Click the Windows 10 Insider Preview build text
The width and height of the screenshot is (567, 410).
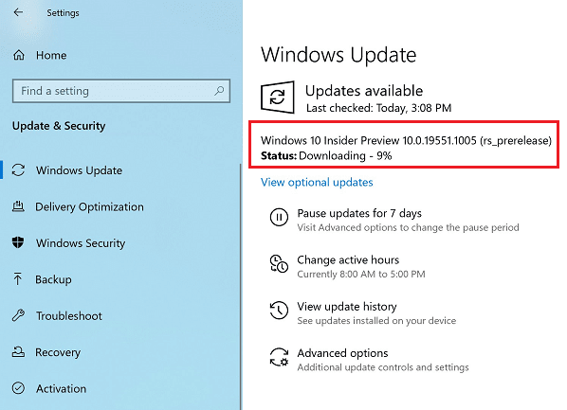click(x=406, y=140)
